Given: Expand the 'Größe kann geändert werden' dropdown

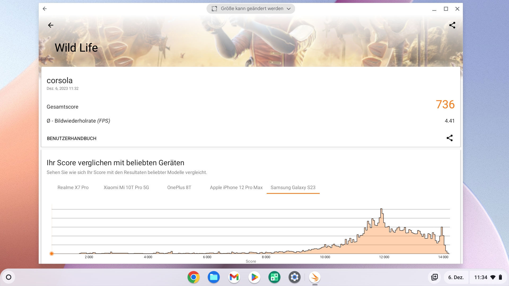Looking at the screenshot, I should [251, 9].
